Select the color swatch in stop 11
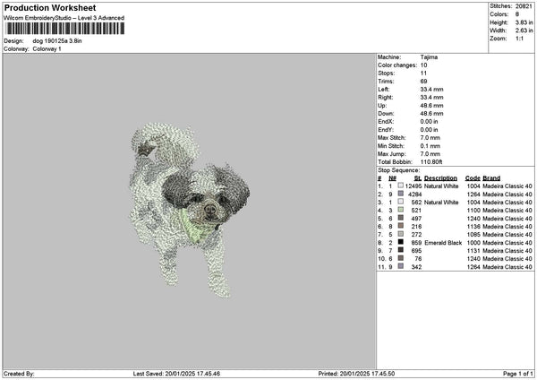 [400, 266]
